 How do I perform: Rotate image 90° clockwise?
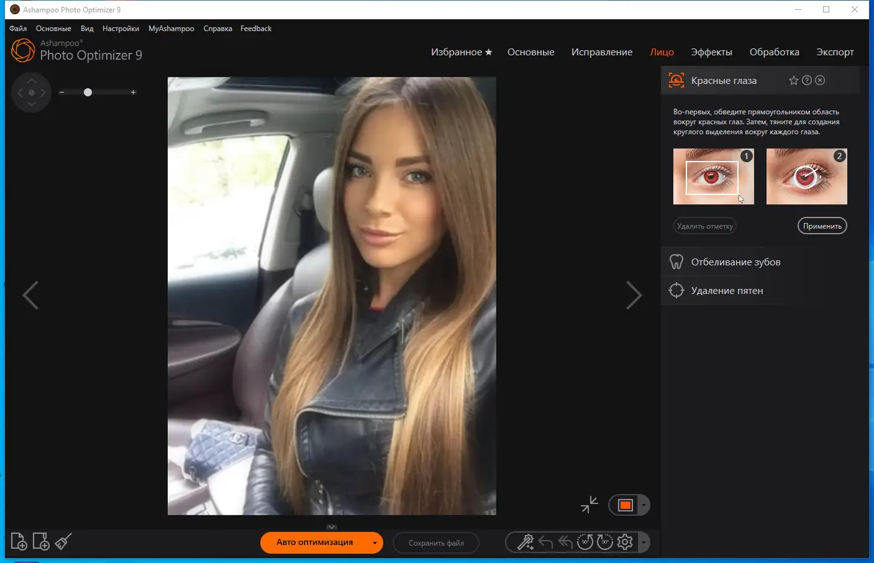click(605, 542)
